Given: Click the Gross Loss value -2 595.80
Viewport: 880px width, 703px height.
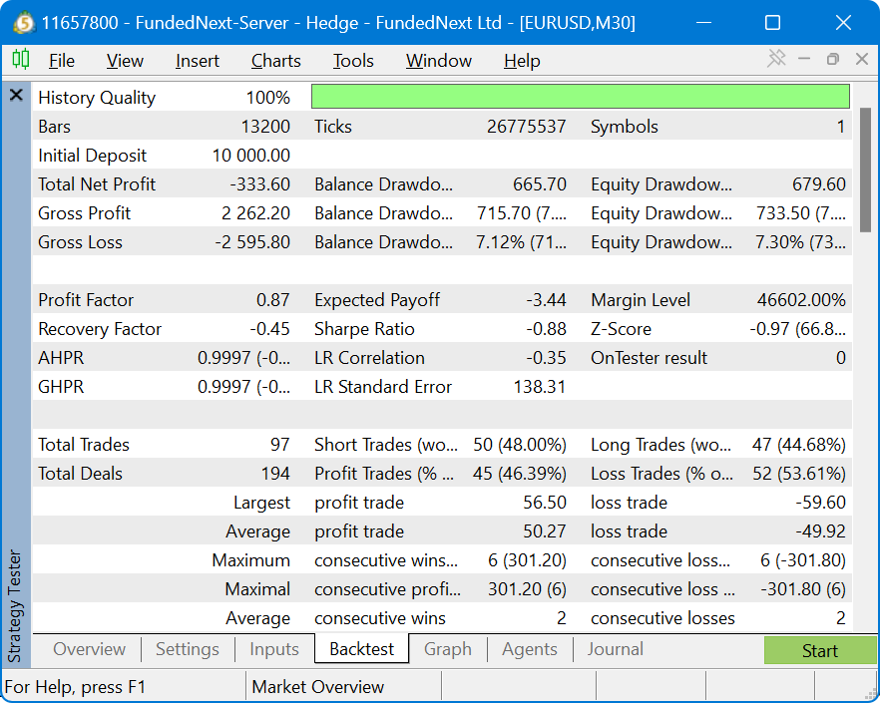Looking at the screenshot, I should [x=252, y=242].
